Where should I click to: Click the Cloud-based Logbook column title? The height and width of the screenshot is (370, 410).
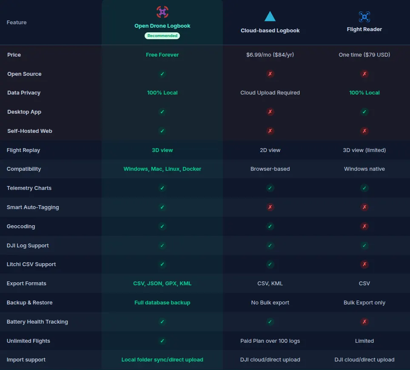(270, 31)
